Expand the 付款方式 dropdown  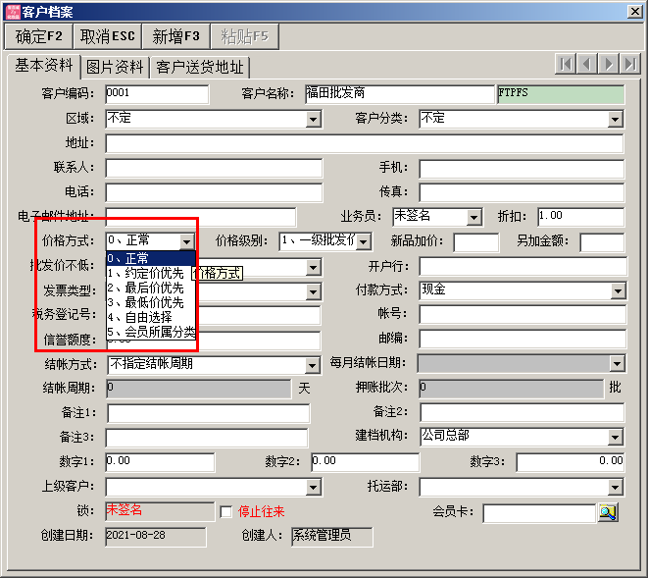point(618,291)
